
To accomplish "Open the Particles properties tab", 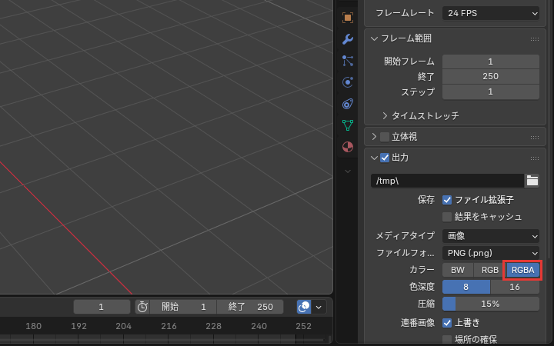I will 348,61.
